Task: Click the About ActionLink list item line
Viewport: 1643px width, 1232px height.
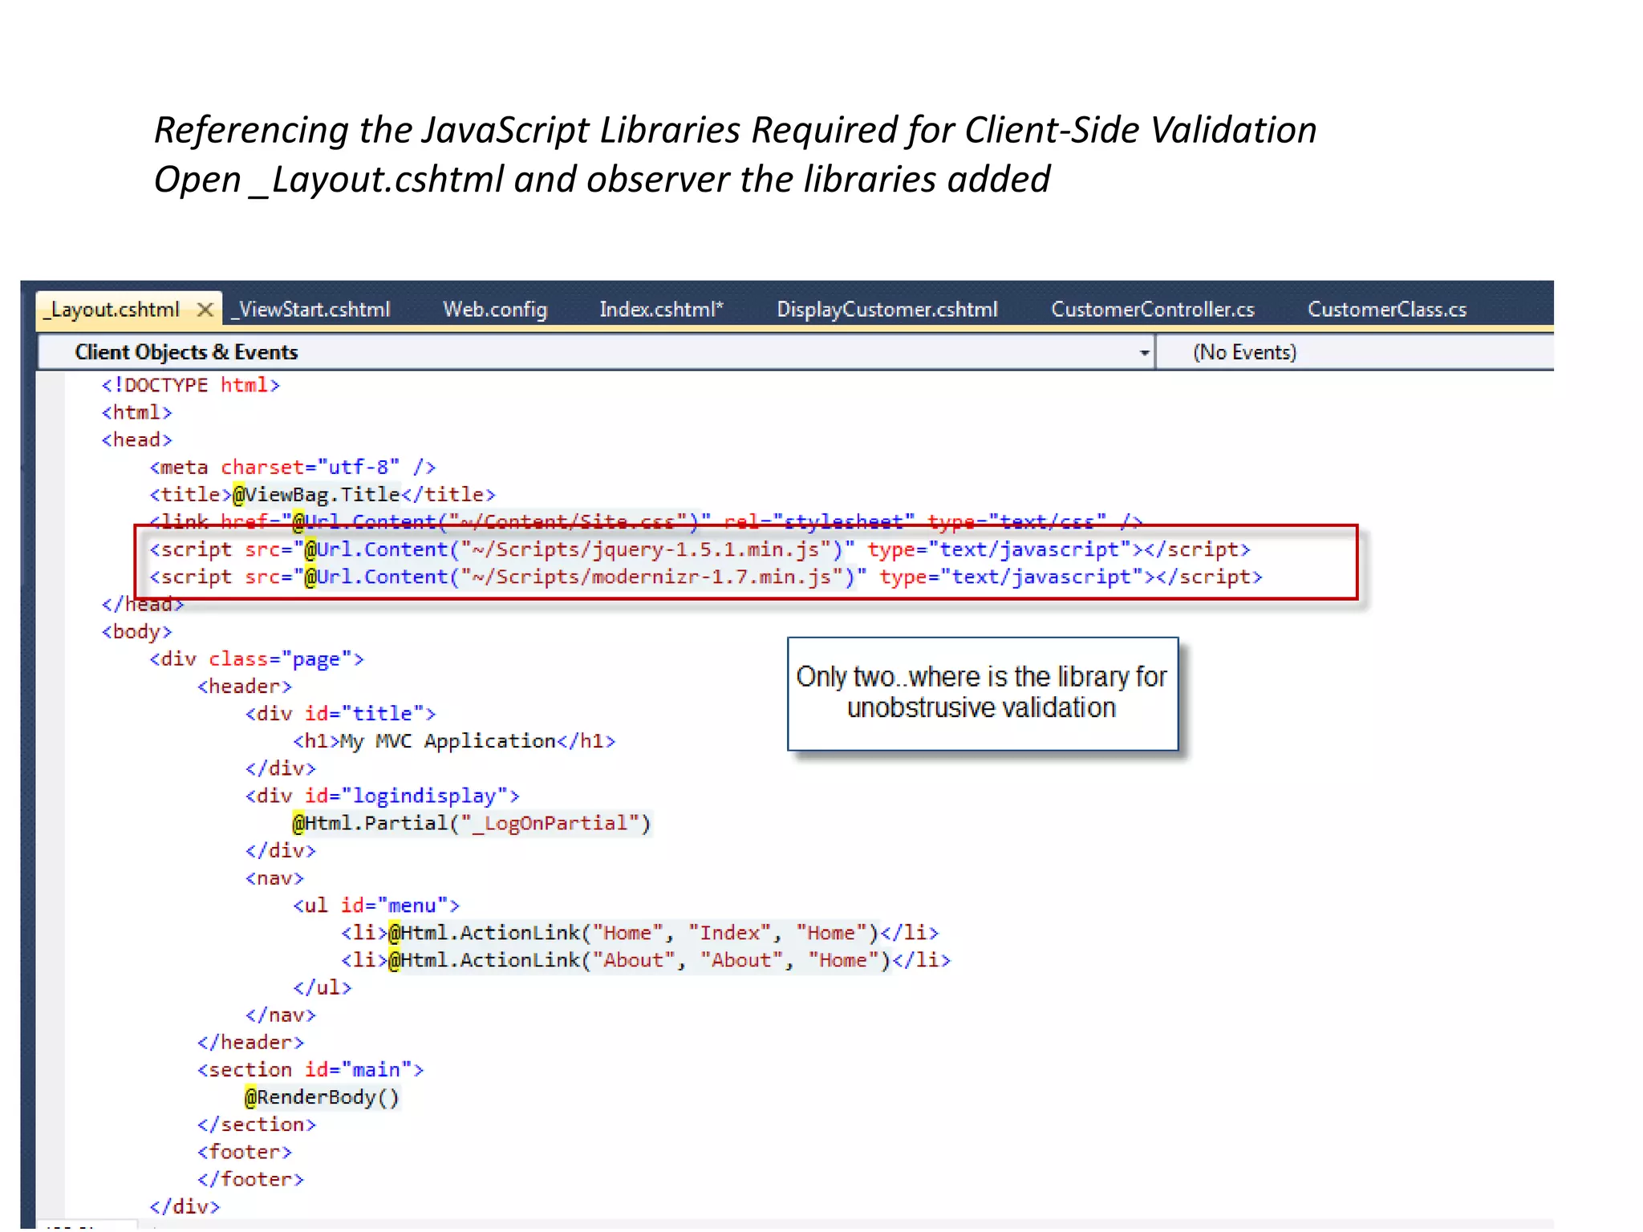Action: tap(645, 960)
